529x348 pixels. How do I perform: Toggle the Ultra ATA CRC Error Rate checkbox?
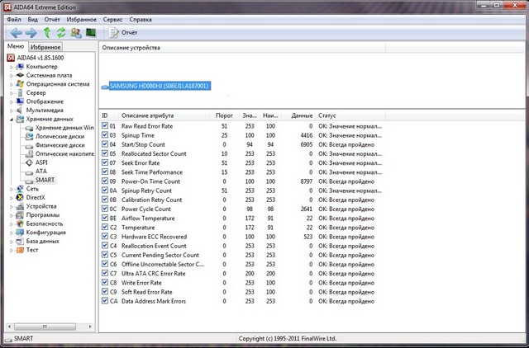click(x=105, y=273)
